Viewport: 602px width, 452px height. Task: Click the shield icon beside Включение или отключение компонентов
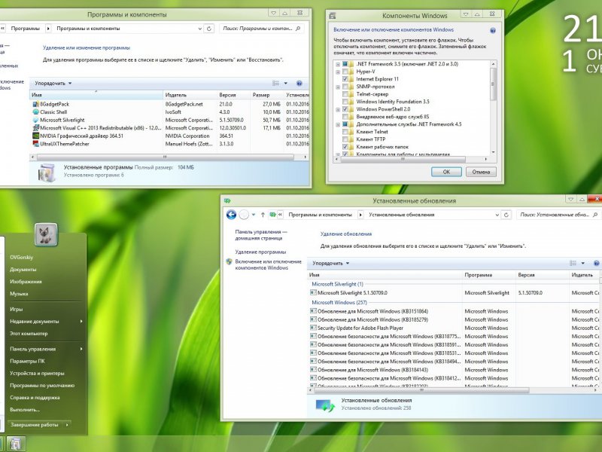[x=230, y=261]
